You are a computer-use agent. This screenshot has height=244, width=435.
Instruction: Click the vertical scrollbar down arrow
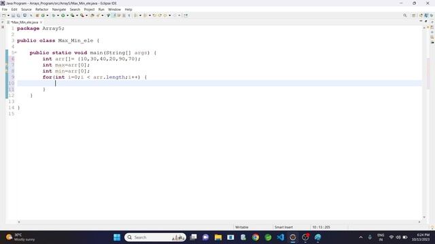(x=424, y=217)
